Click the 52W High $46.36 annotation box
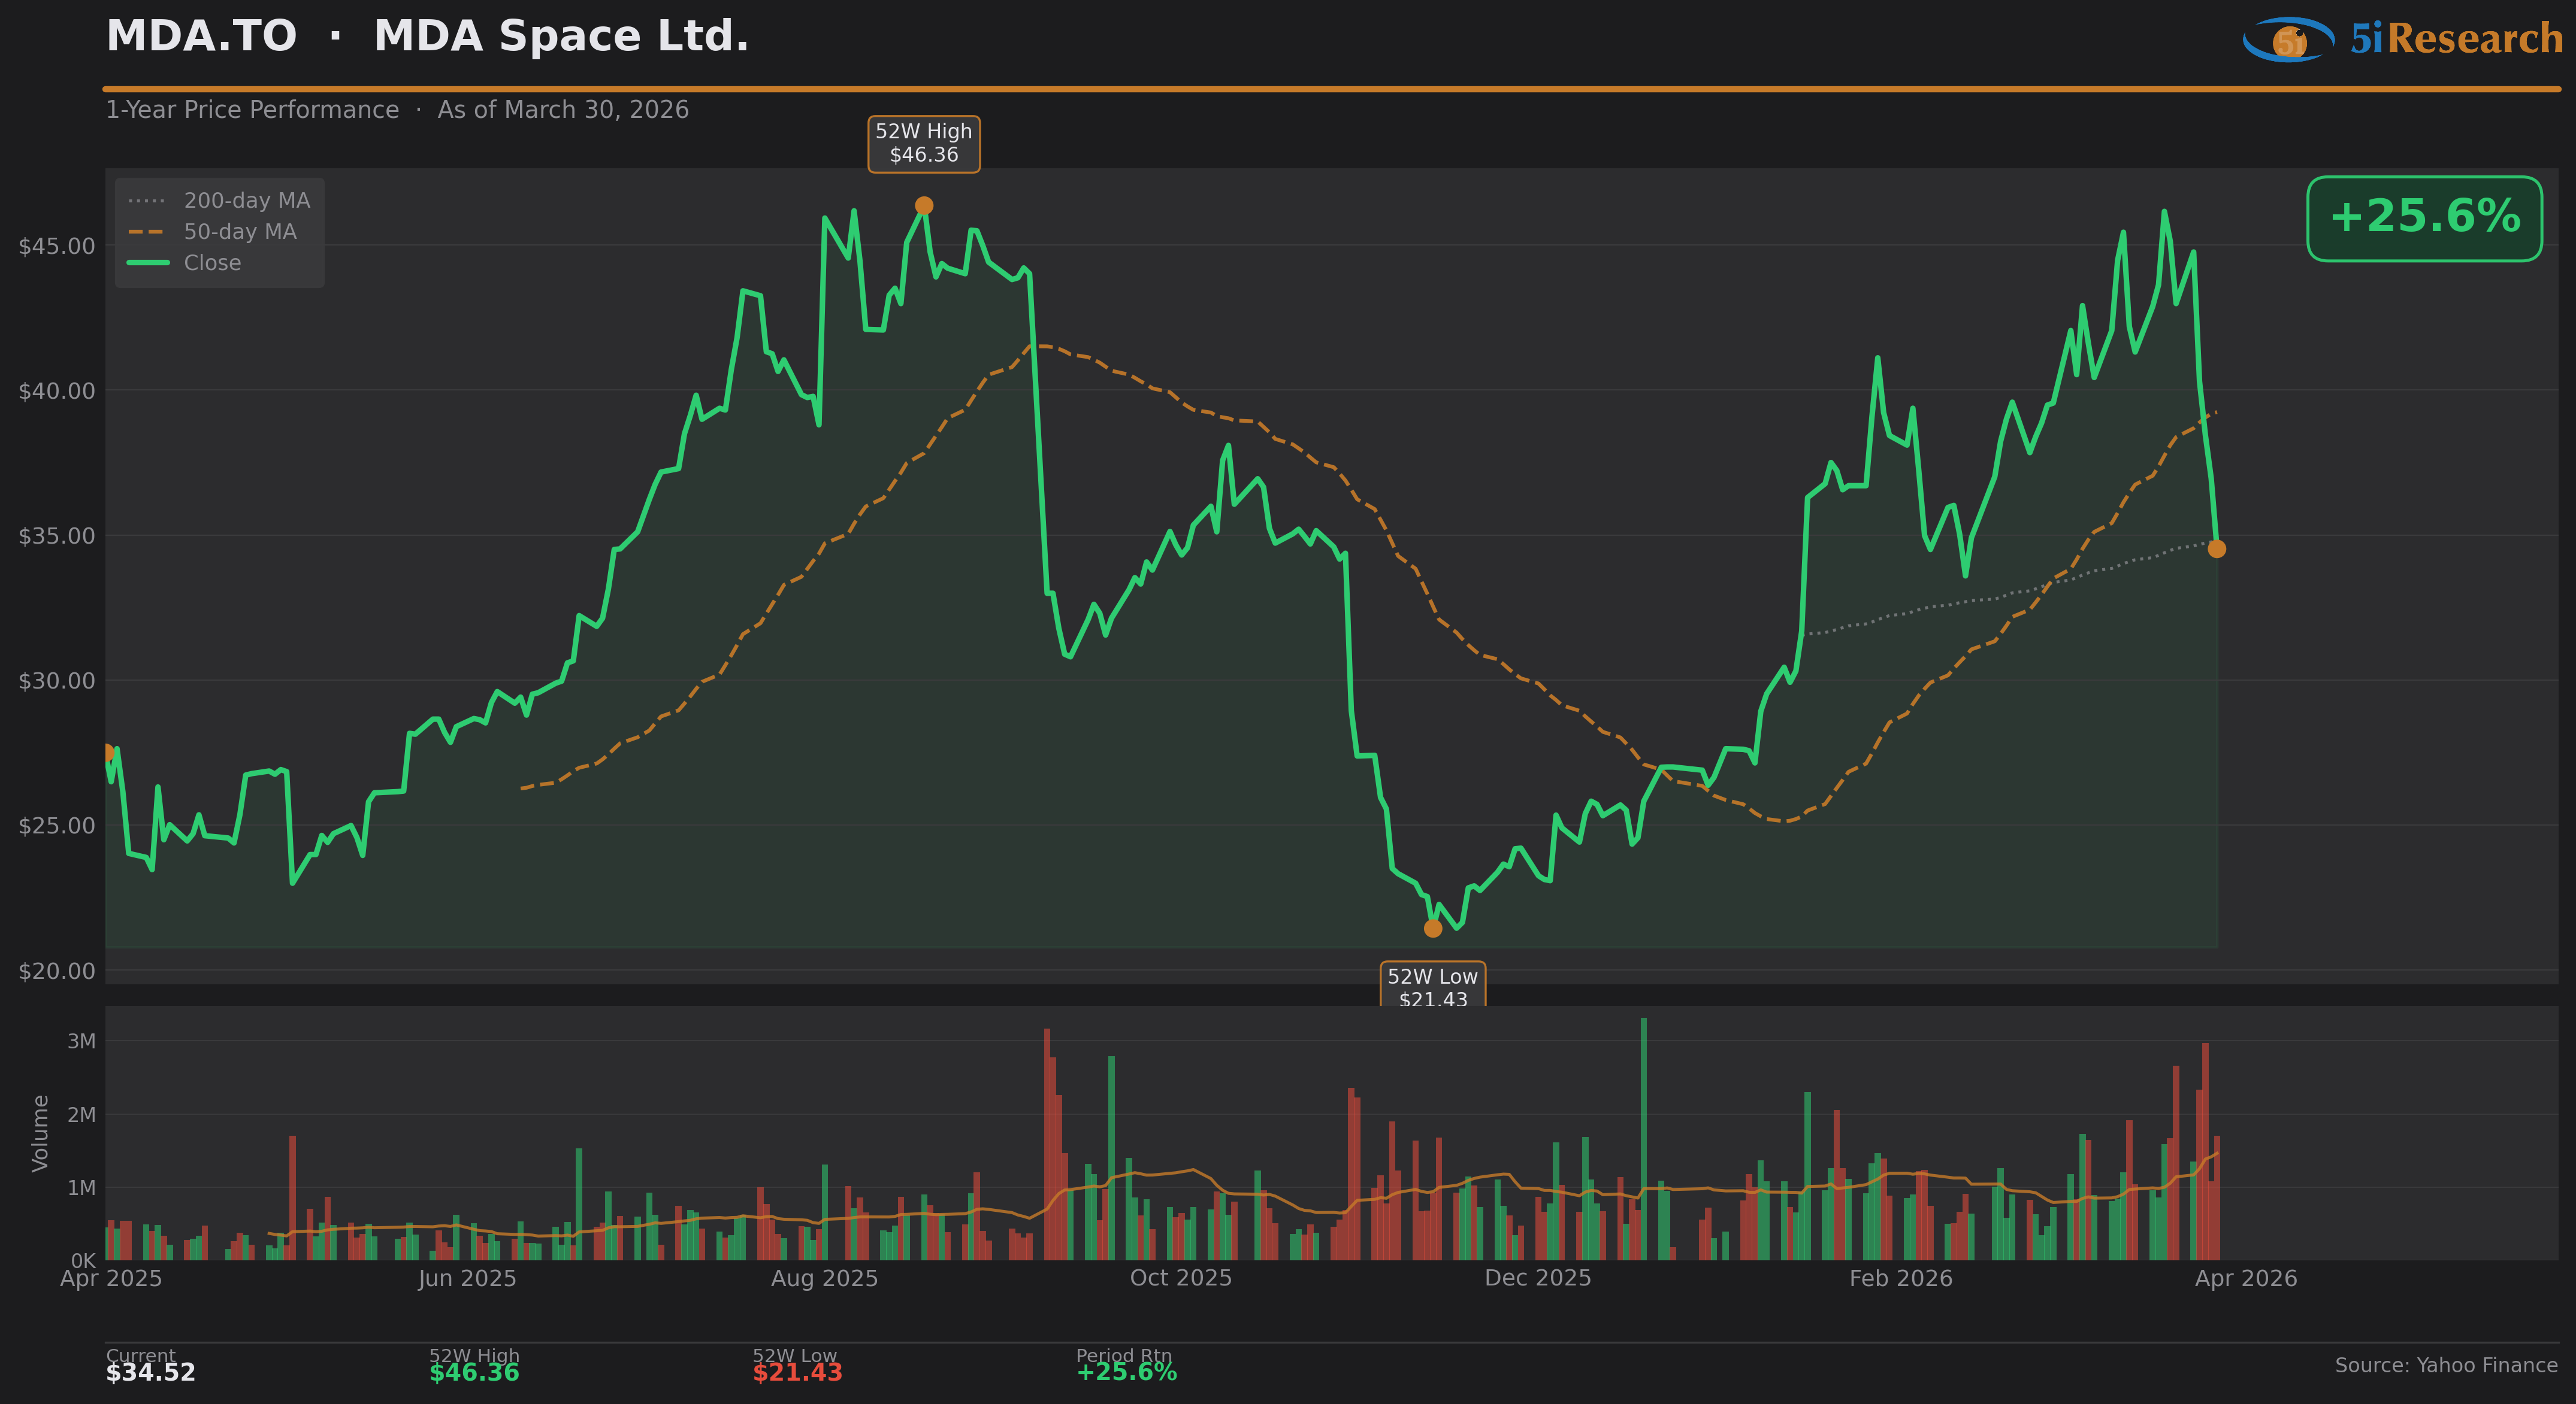The width and height of the screenshot is (2576, 1404). (x=924, y=144)
